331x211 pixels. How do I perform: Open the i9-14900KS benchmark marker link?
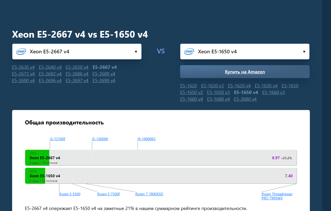tap(147, 139)
